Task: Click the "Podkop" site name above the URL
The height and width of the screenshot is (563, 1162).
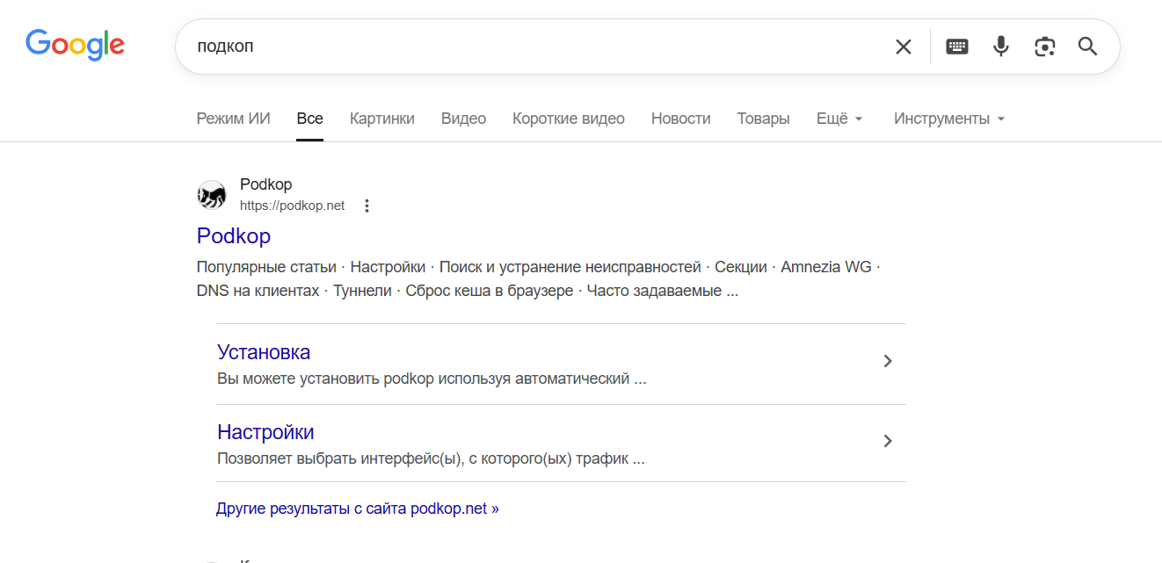Action: click(265, 184)
